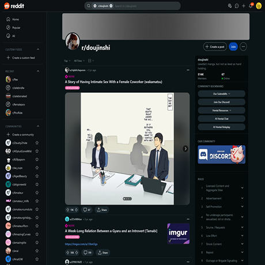
Task: Click gallery page indicator dots
Action: point(127,199)
